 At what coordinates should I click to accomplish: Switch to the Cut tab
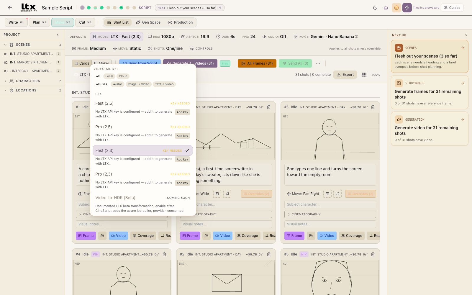click(x=85, y=22)
